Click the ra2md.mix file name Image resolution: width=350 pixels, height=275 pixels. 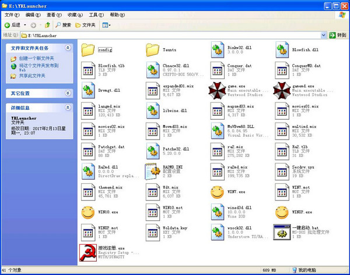pos(237,167)
